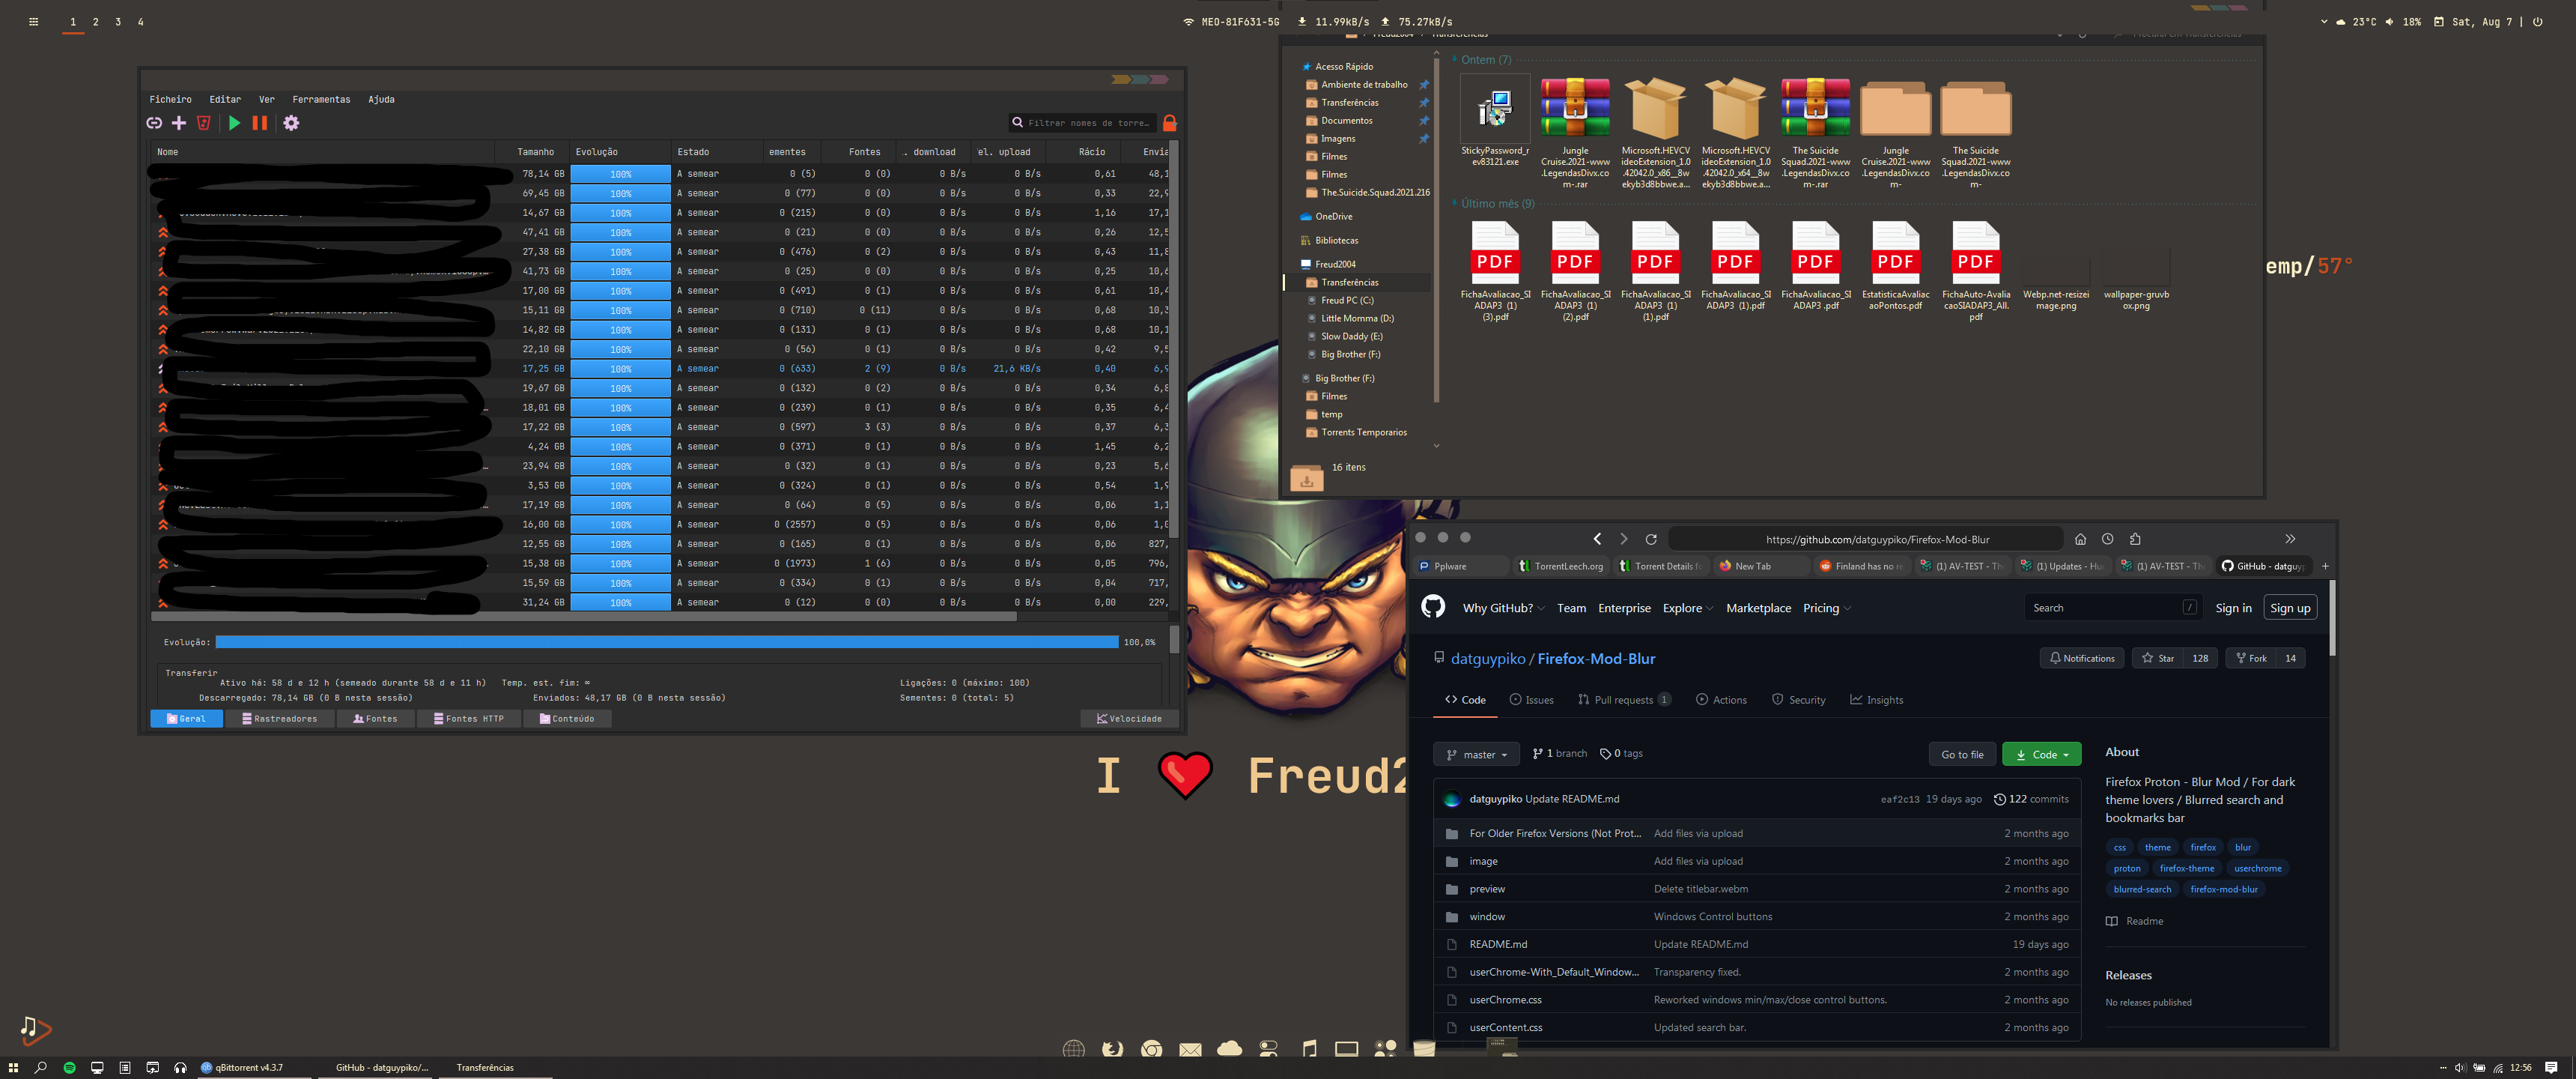Expand the Why GitHub? menu
Screen dimensions: 2576x1079
point(1502,608)
